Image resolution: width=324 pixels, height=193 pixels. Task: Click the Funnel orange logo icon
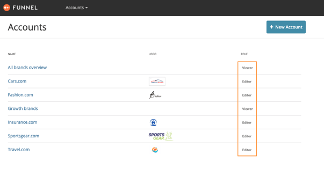pyautogui.click(x=6, y=8)
